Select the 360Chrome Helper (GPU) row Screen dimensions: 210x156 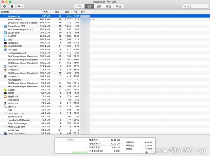105,29
